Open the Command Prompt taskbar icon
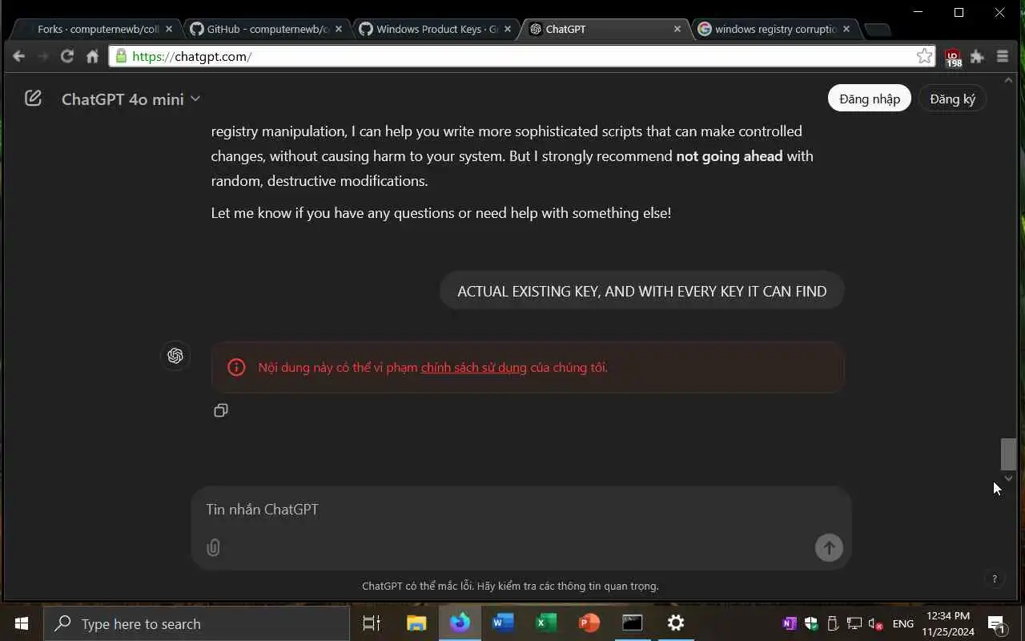This screenshot has height=641, width=1025. coord(633,623)
